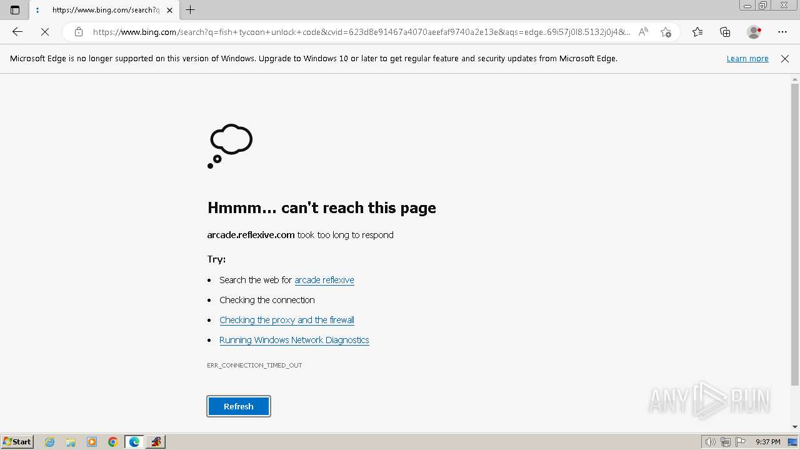View site information lock icon
This screenshot has width=800, height=450.
click(79, 32)
